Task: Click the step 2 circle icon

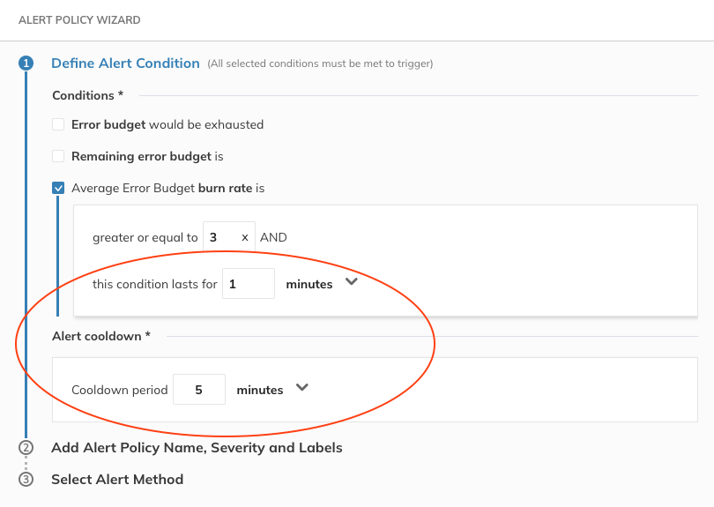Action: (x=26, y=447)
